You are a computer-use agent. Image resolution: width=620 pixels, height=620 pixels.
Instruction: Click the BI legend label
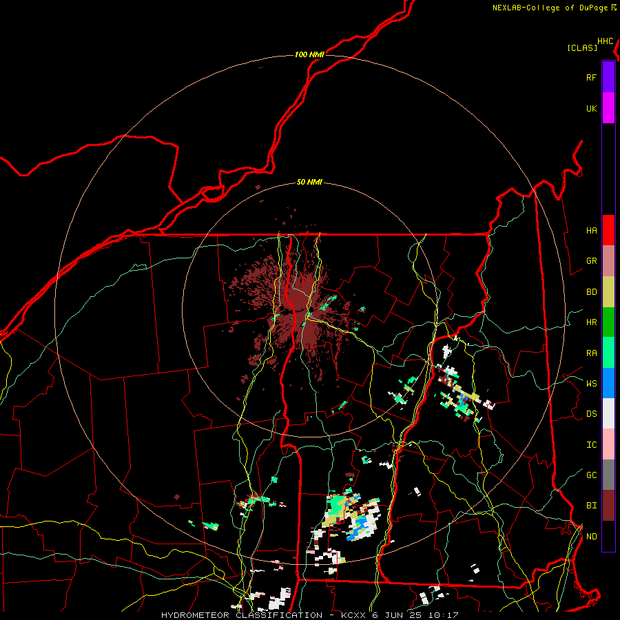591,506
